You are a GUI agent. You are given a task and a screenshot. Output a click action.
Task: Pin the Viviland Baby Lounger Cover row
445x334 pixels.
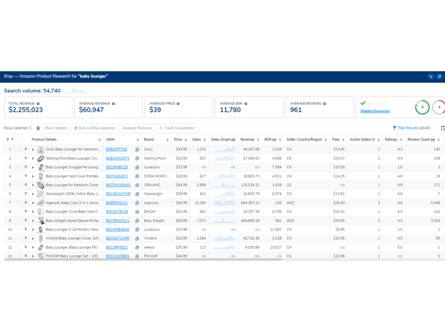point(25,238)
